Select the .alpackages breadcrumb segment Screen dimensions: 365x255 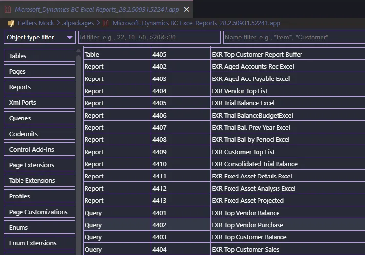[x=78, y=23]
